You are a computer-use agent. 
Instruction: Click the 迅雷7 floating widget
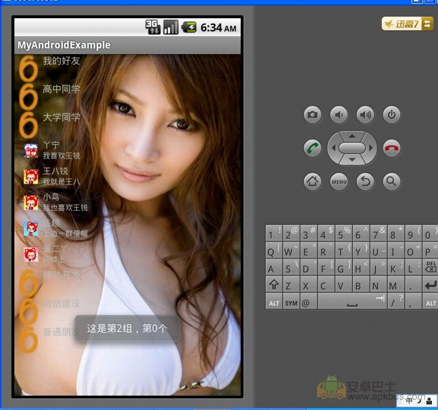(x=407, y=24)
